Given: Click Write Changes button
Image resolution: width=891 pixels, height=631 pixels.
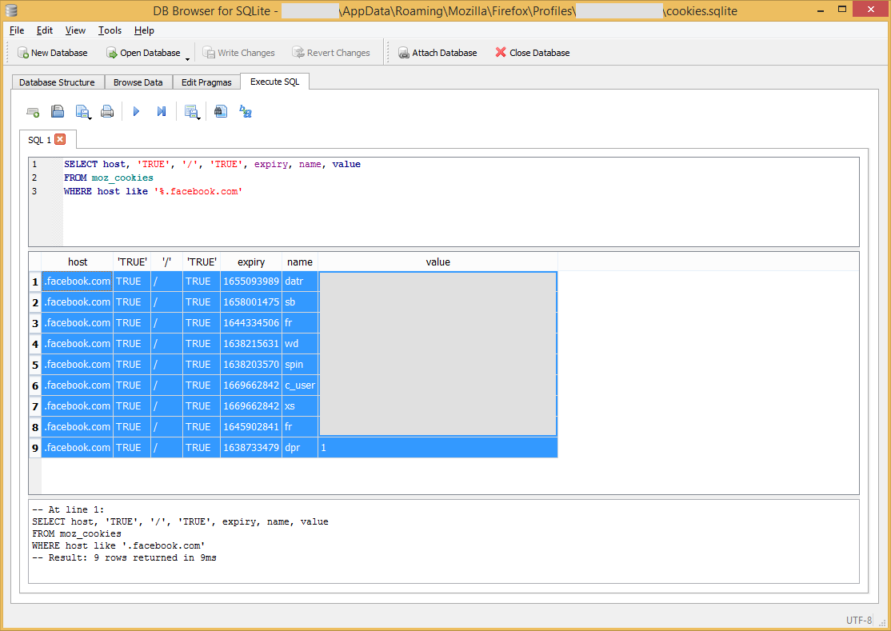Looking at the screenshot, I should click(x=238, y=53).
